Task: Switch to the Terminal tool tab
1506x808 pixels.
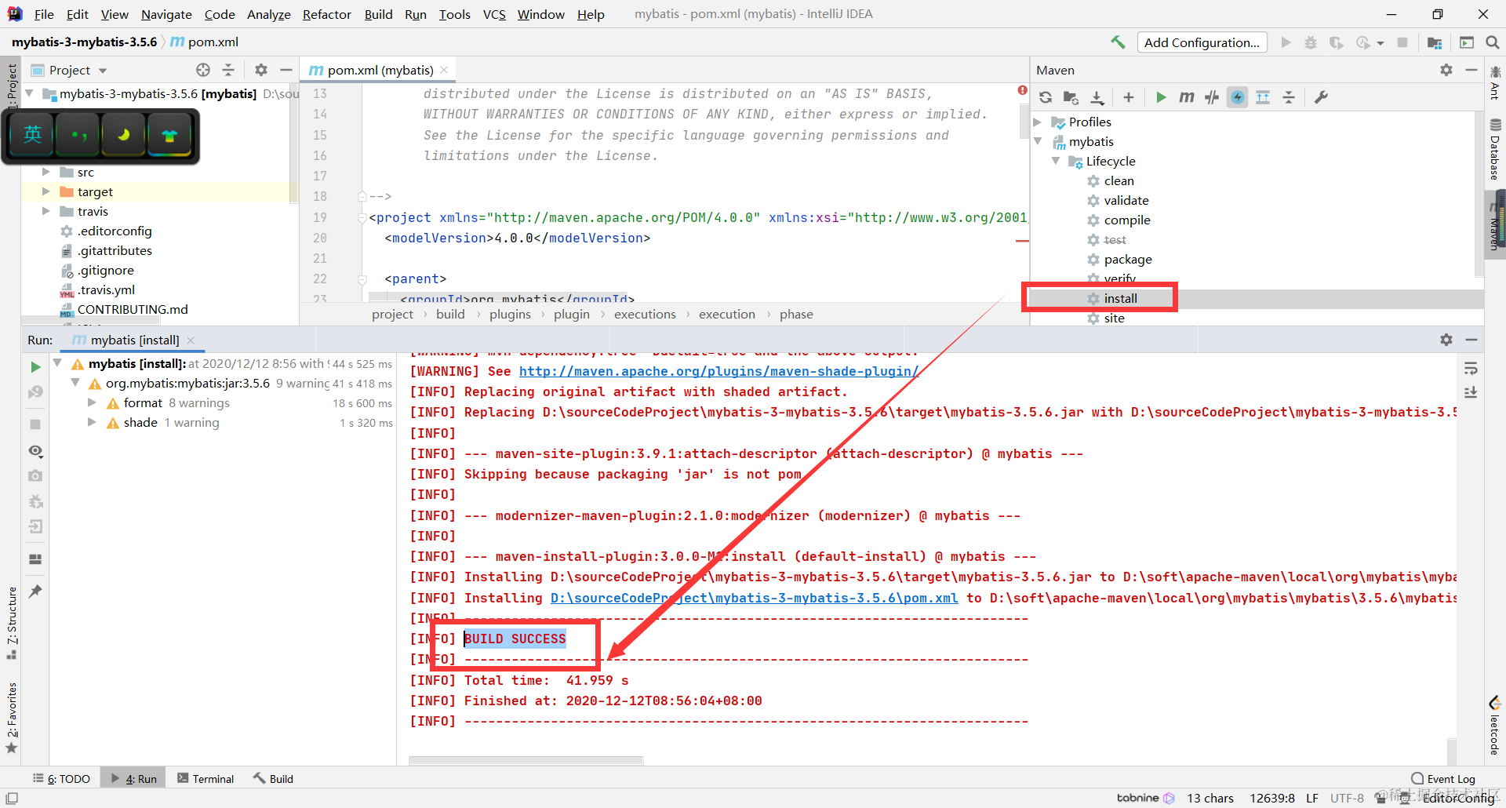Action: click(x=206, y=778)
